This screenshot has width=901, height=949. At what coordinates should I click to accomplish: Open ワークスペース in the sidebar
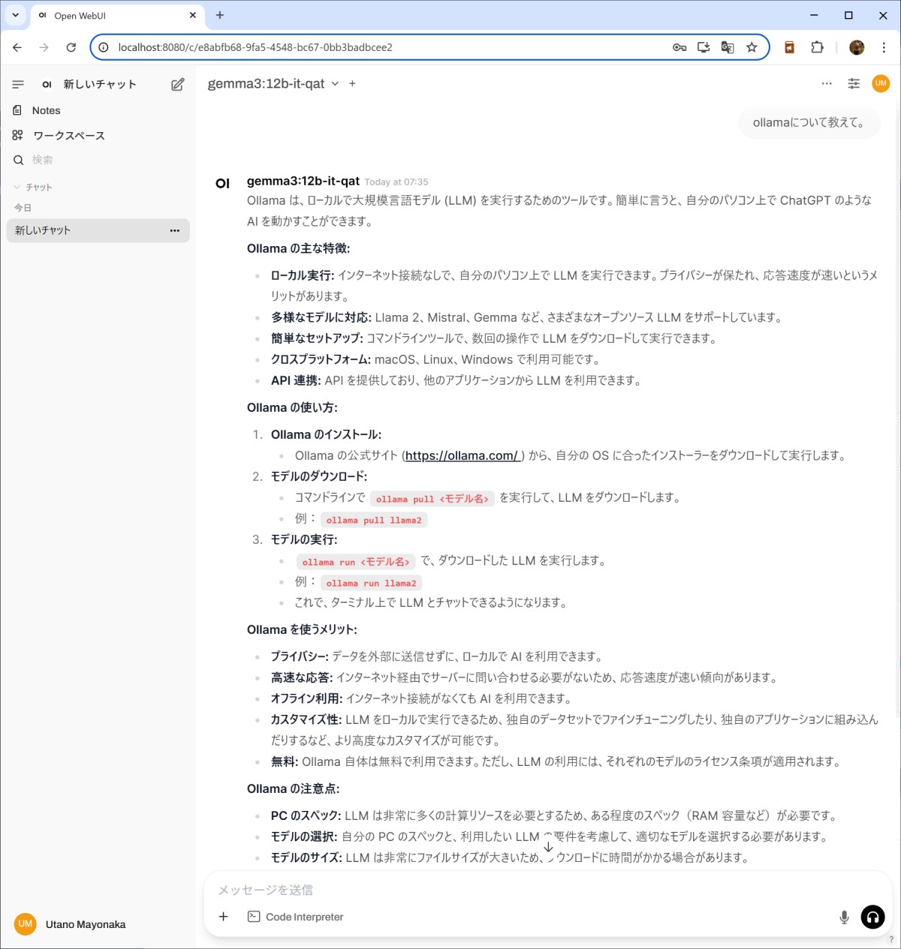(x=69, y=135)
